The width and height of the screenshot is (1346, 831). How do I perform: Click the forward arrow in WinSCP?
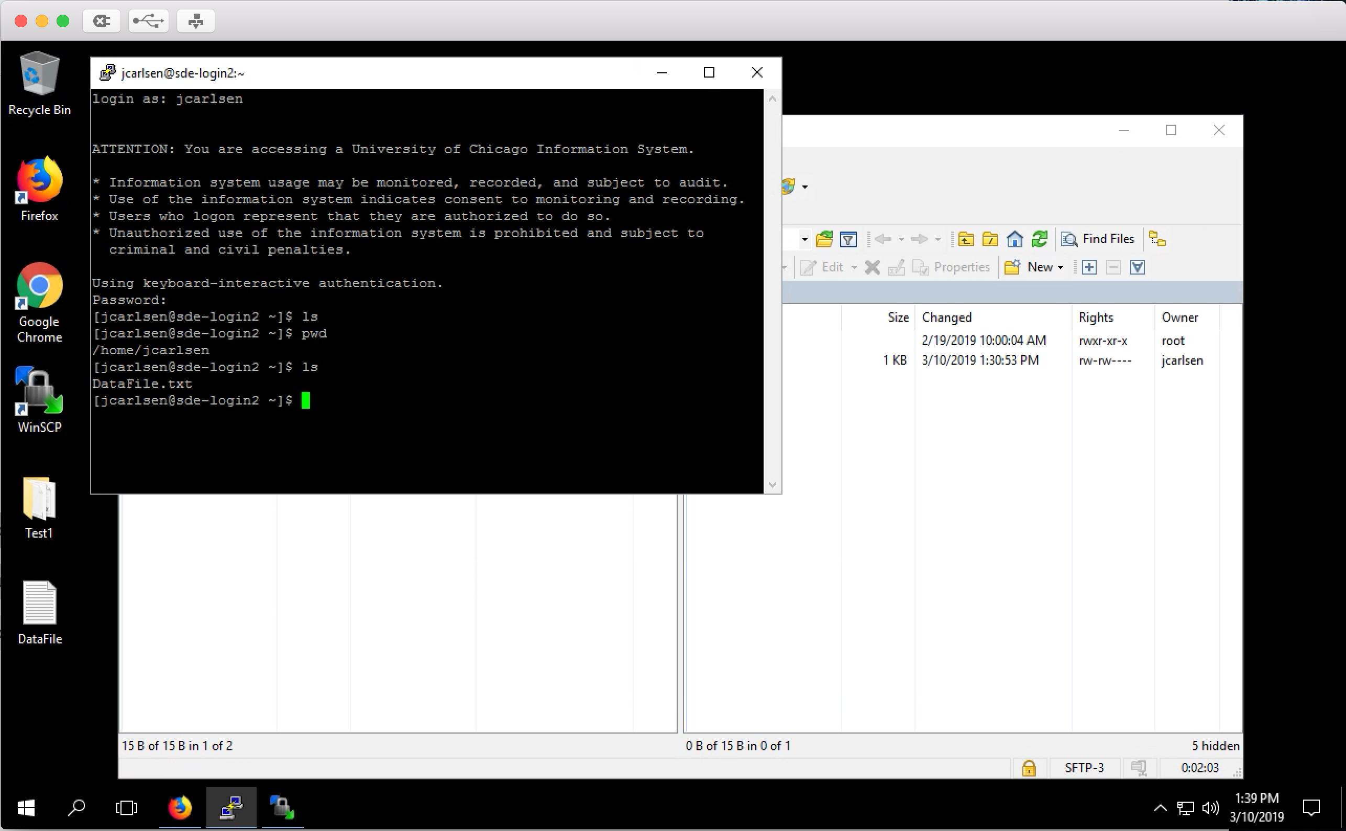click(x=919, y=239)
